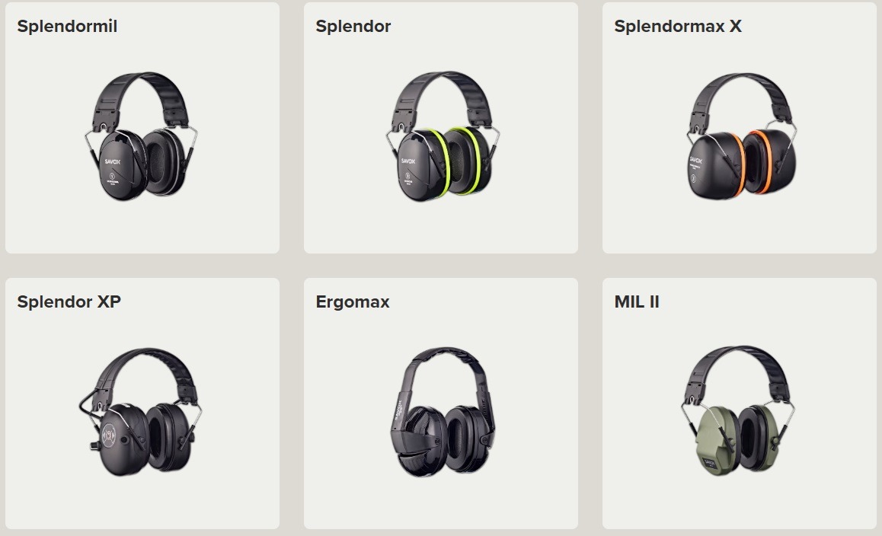Click the round emblem on Splendor XP earcup

point(109,435)
